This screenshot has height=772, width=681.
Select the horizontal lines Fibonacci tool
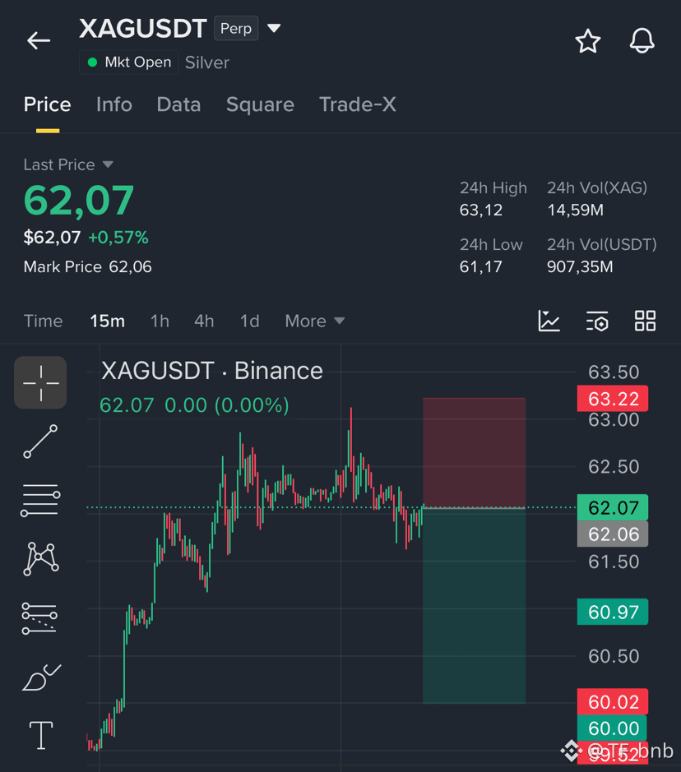pyautogui.click(x=40, y=500)
